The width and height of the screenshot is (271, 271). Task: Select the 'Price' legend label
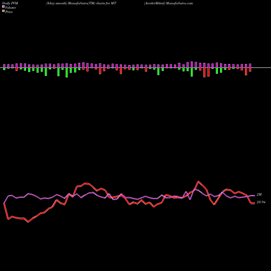(x=9, y=12)
